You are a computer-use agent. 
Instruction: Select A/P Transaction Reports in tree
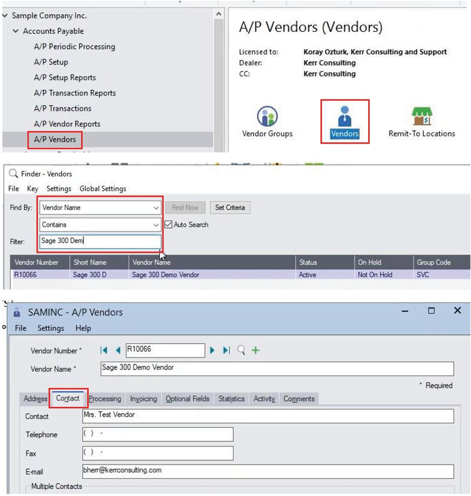coord(75,93)
